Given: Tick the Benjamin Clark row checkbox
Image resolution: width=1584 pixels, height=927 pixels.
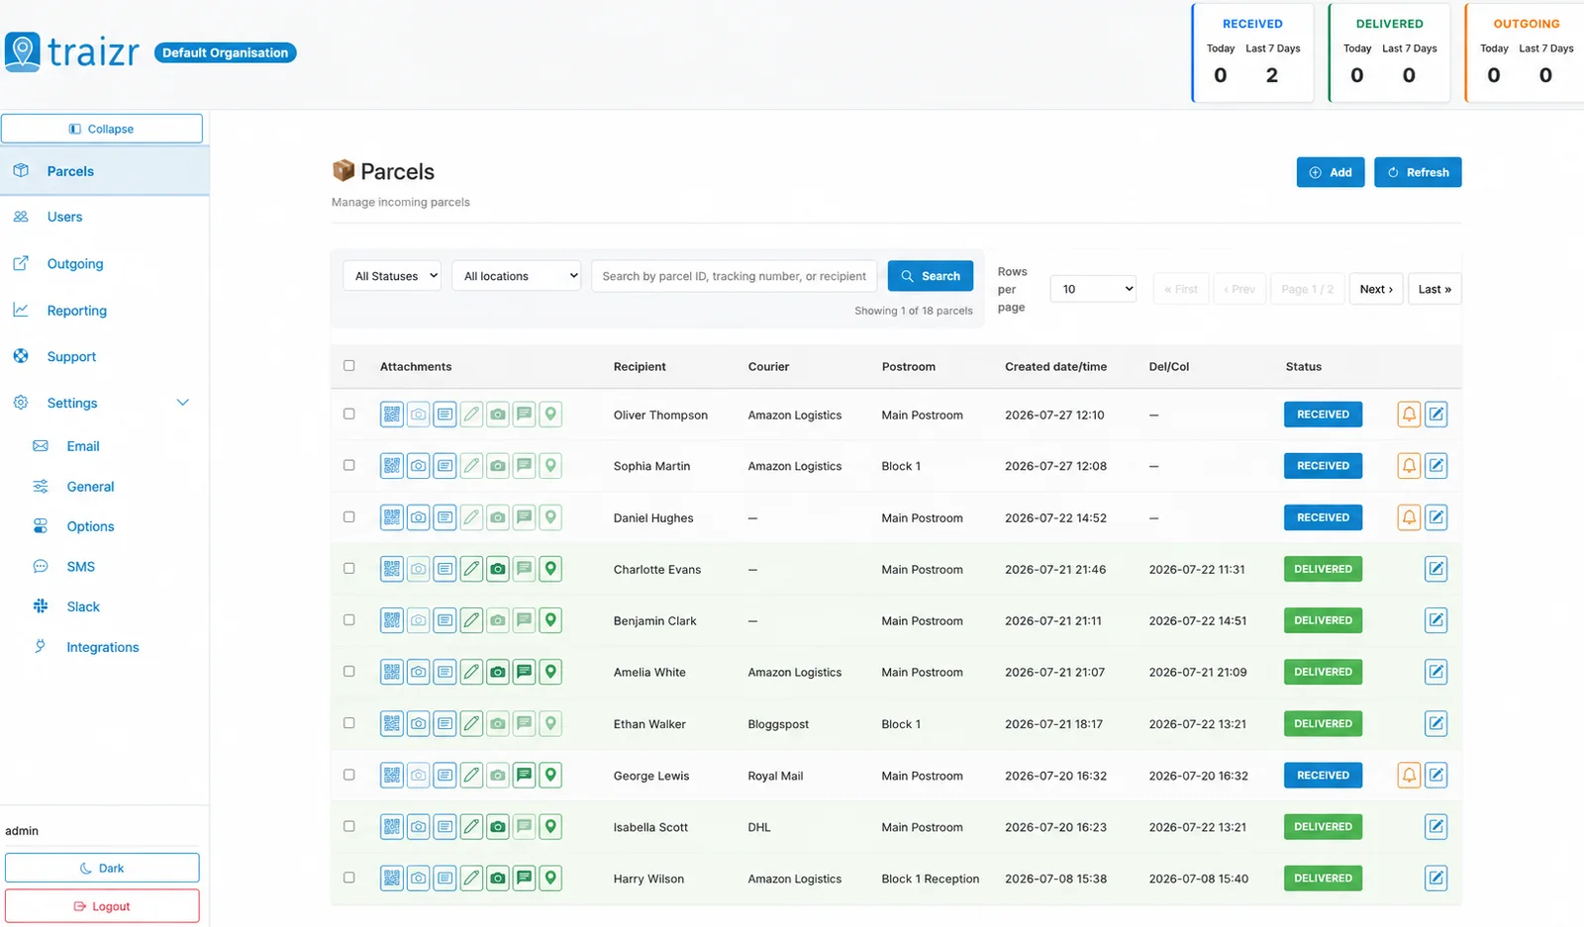Looking at the screenshot, I should tap(348, 619).
